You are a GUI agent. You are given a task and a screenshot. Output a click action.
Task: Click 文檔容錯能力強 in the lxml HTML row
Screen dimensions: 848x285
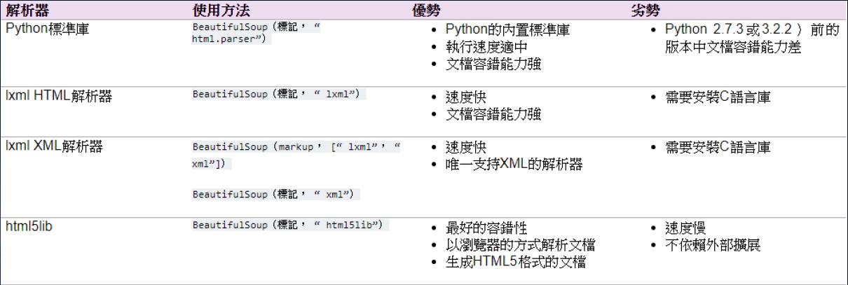pos(493,114)
